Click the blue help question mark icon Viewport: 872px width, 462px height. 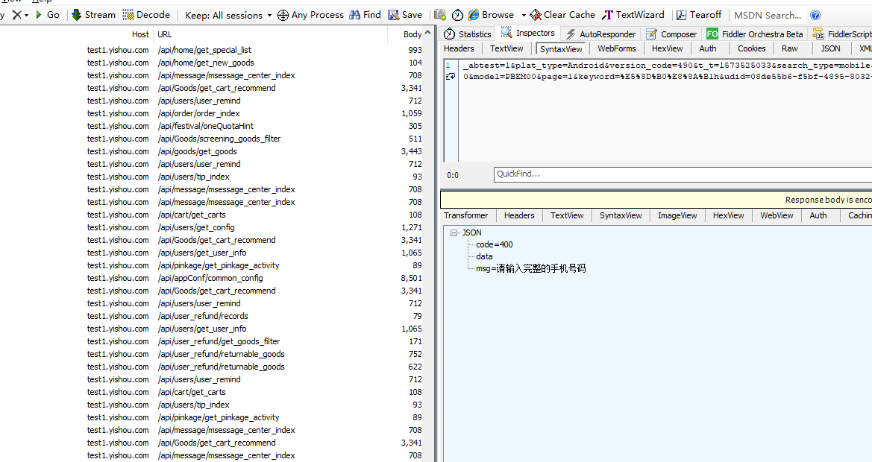815,16
